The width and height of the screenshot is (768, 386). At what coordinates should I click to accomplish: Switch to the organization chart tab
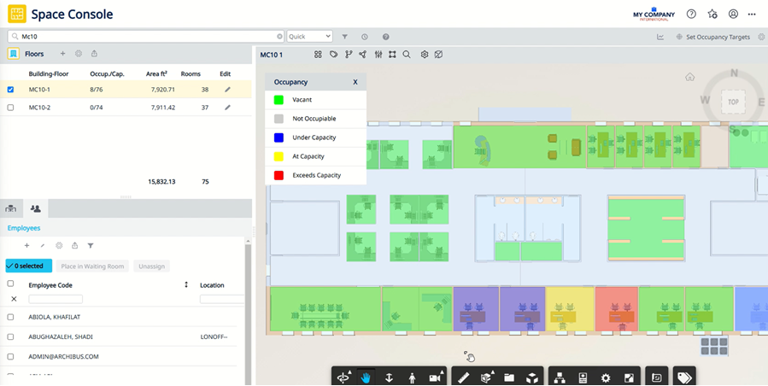11,208
